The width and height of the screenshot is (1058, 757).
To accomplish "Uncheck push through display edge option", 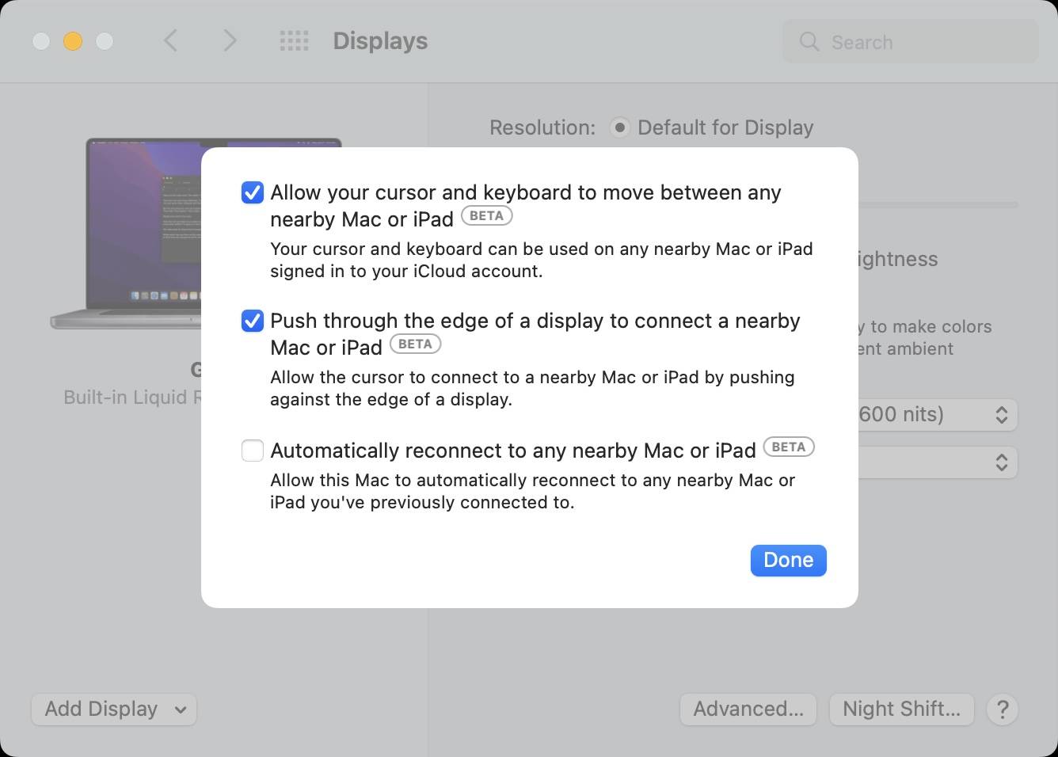I will pos(252,321).
